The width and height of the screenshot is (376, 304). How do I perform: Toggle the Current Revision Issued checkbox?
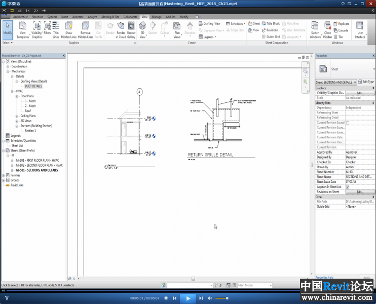(x=348, y=123)
